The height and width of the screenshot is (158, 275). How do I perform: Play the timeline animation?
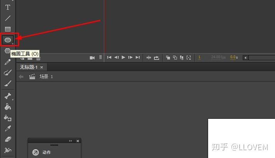coord(123,57)
